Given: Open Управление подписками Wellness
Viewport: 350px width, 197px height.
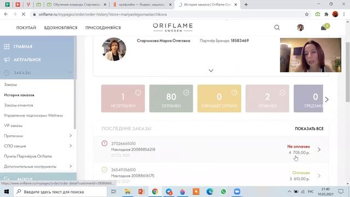Looking at the screenshot, I should pyautogui.click(x=33, y=115).
